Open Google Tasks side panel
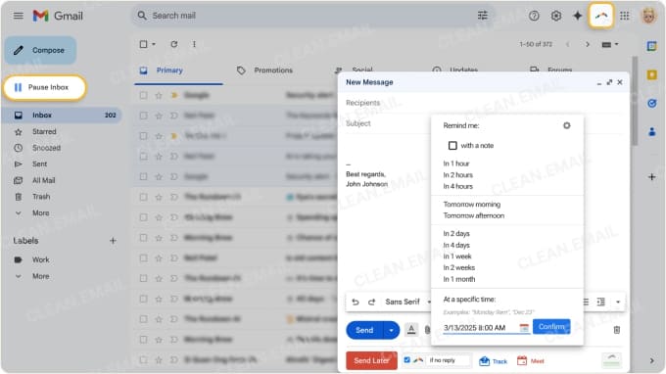Viewport: 666px width, 374px height. point(651,103)
